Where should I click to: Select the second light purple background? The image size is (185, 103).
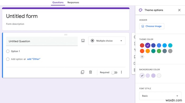pos(148,76)
